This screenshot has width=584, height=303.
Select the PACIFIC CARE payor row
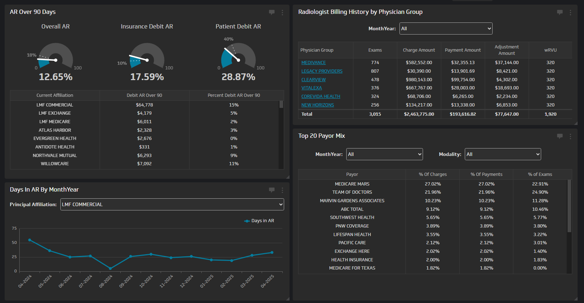coord(433,243)
